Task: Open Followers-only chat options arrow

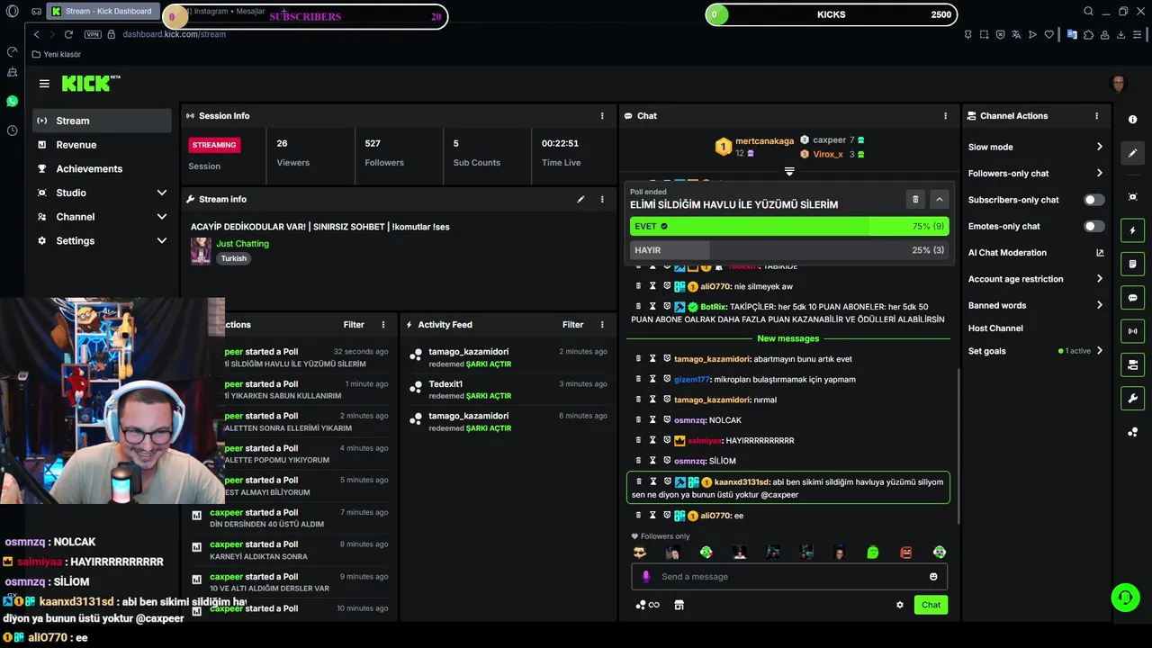Action: point(1099,174)
